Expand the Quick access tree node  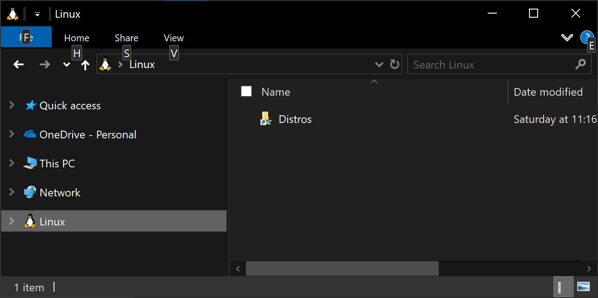(12, 105)
